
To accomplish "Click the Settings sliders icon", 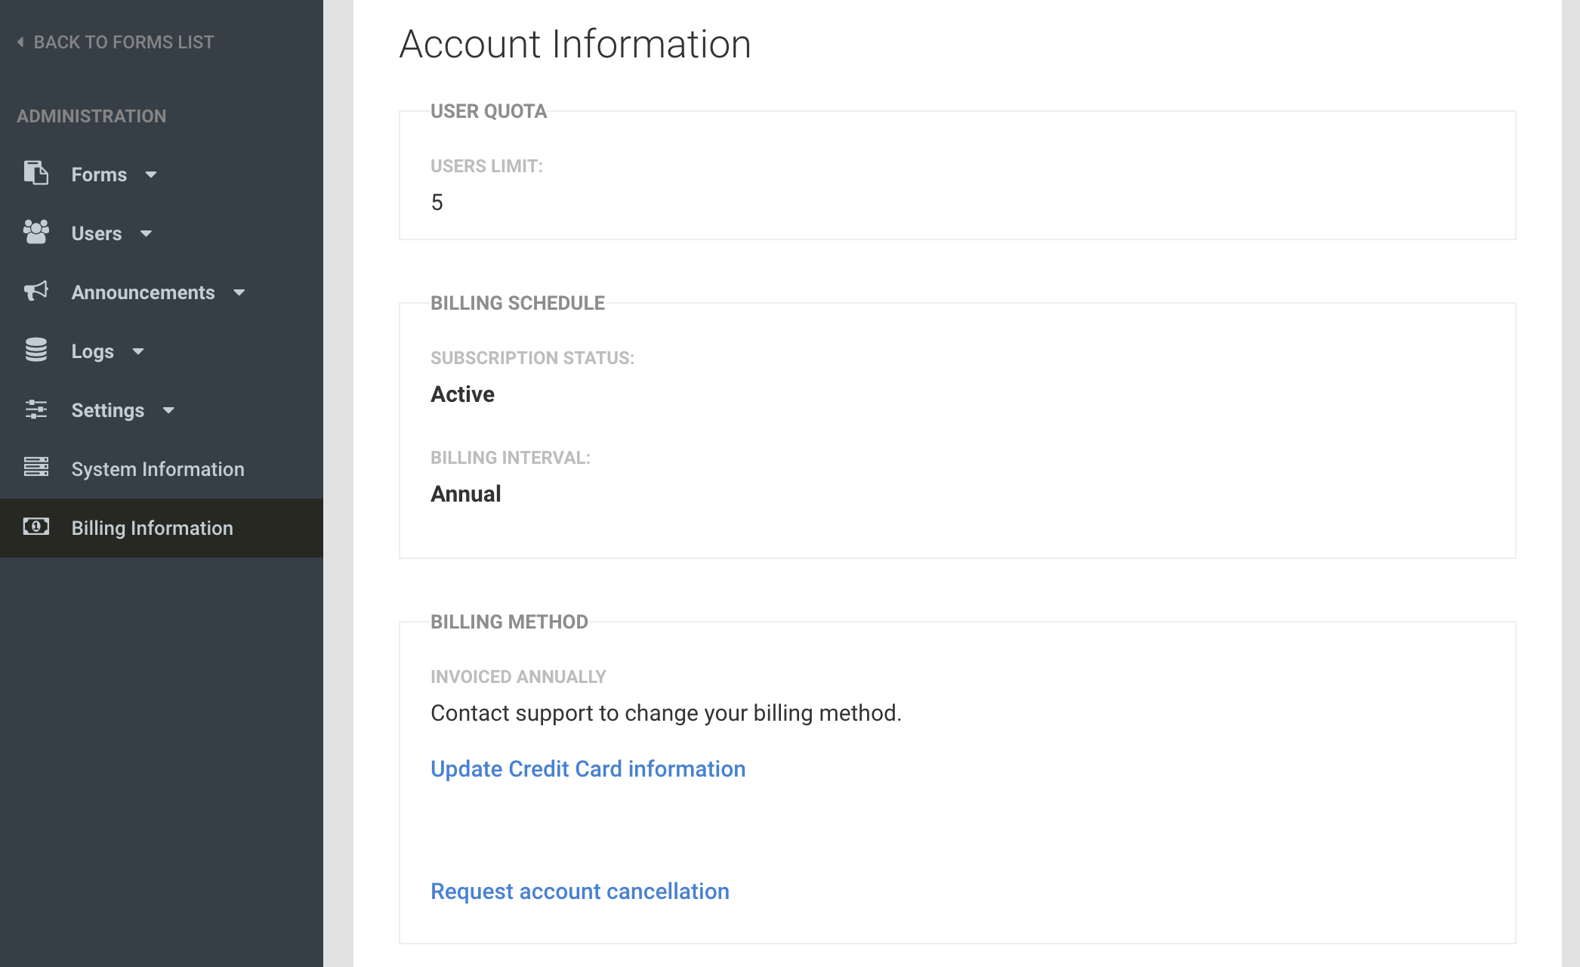I will point(35,409).
